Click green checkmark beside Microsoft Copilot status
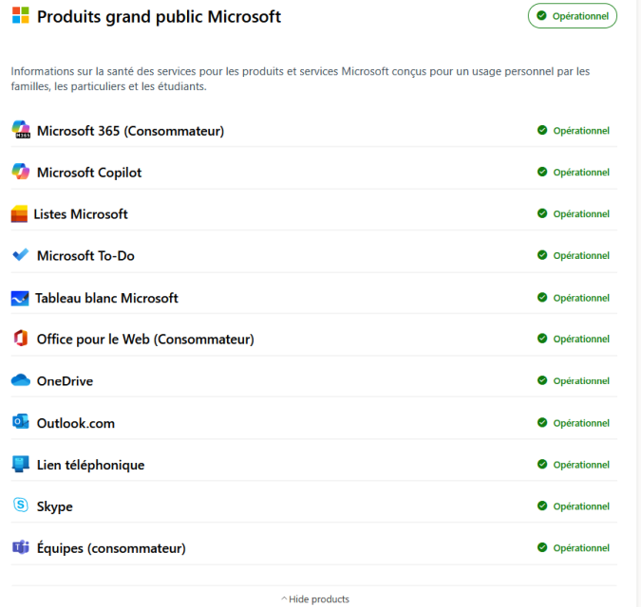Screen dimensions: 641x607 pos(542,172)
